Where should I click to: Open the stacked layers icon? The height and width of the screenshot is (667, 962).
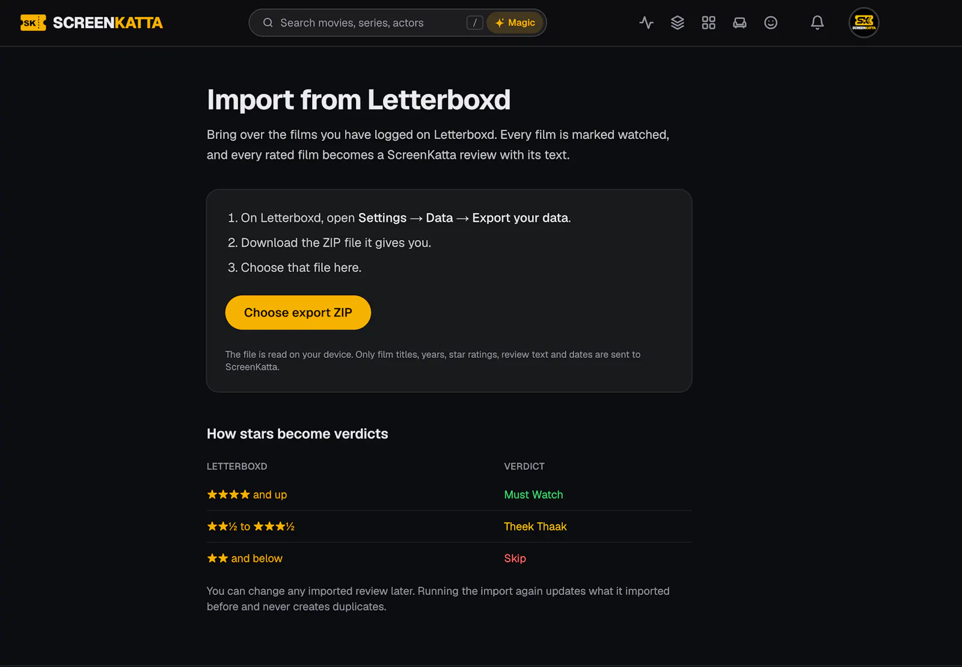(x=678, y=23)
